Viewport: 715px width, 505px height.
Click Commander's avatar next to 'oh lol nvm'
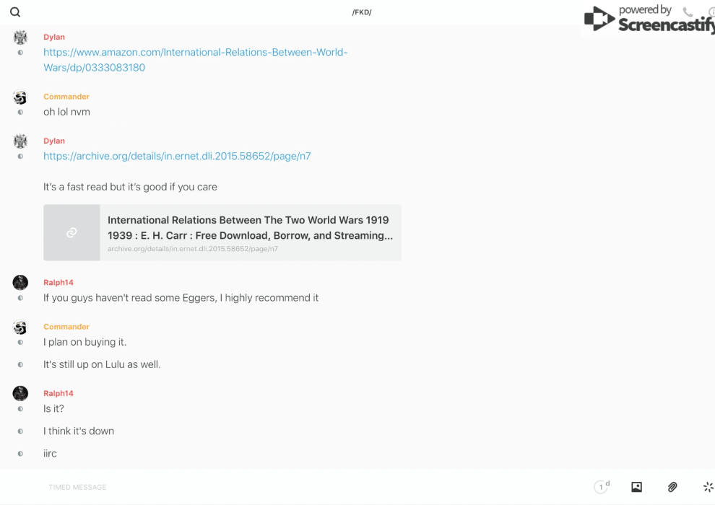tap(20, 97)
